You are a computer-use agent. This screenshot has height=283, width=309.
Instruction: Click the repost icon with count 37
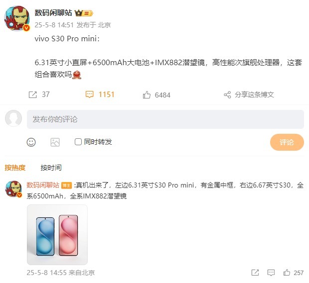point(33,94)
